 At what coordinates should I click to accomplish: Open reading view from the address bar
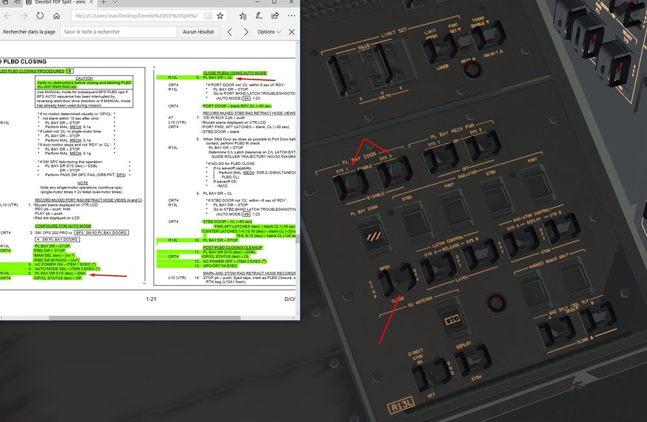208,16
